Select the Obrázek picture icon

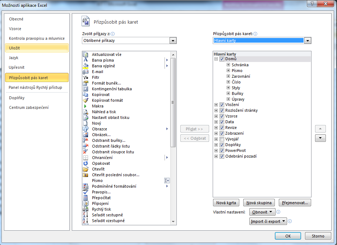pos(86,135)
